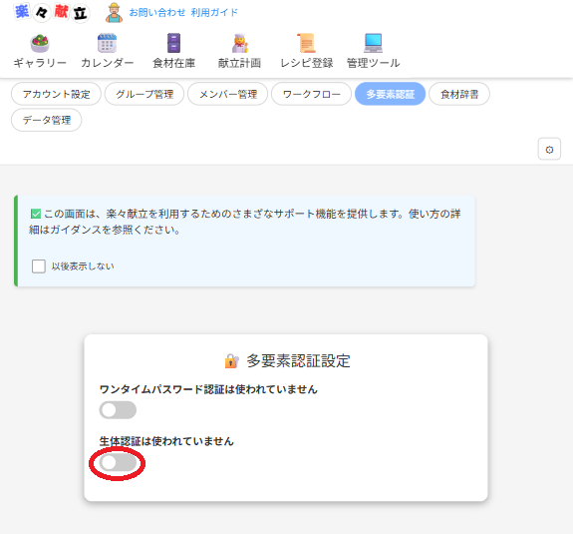Open the カレンダー calendar icon
The image size is (573, 534).
(107, 43)
